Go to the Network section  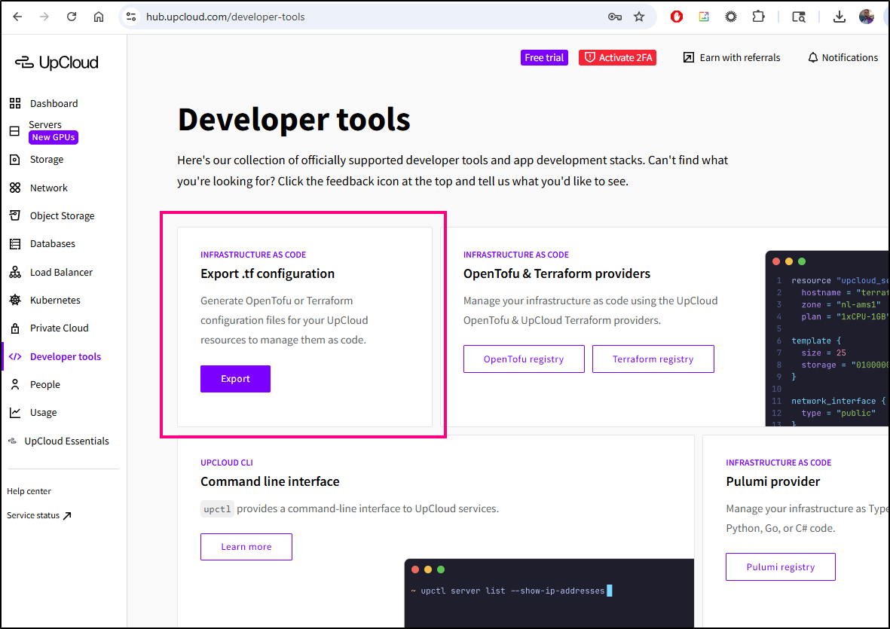click(x=48, y=188)
